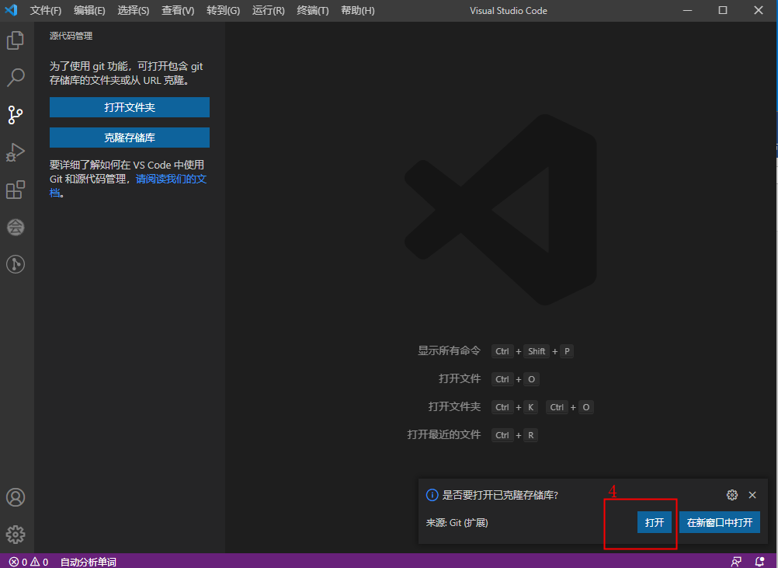Open the Explorer view in activity bar
The width and height of the screenshot is (778, 568).
point(16,40)
